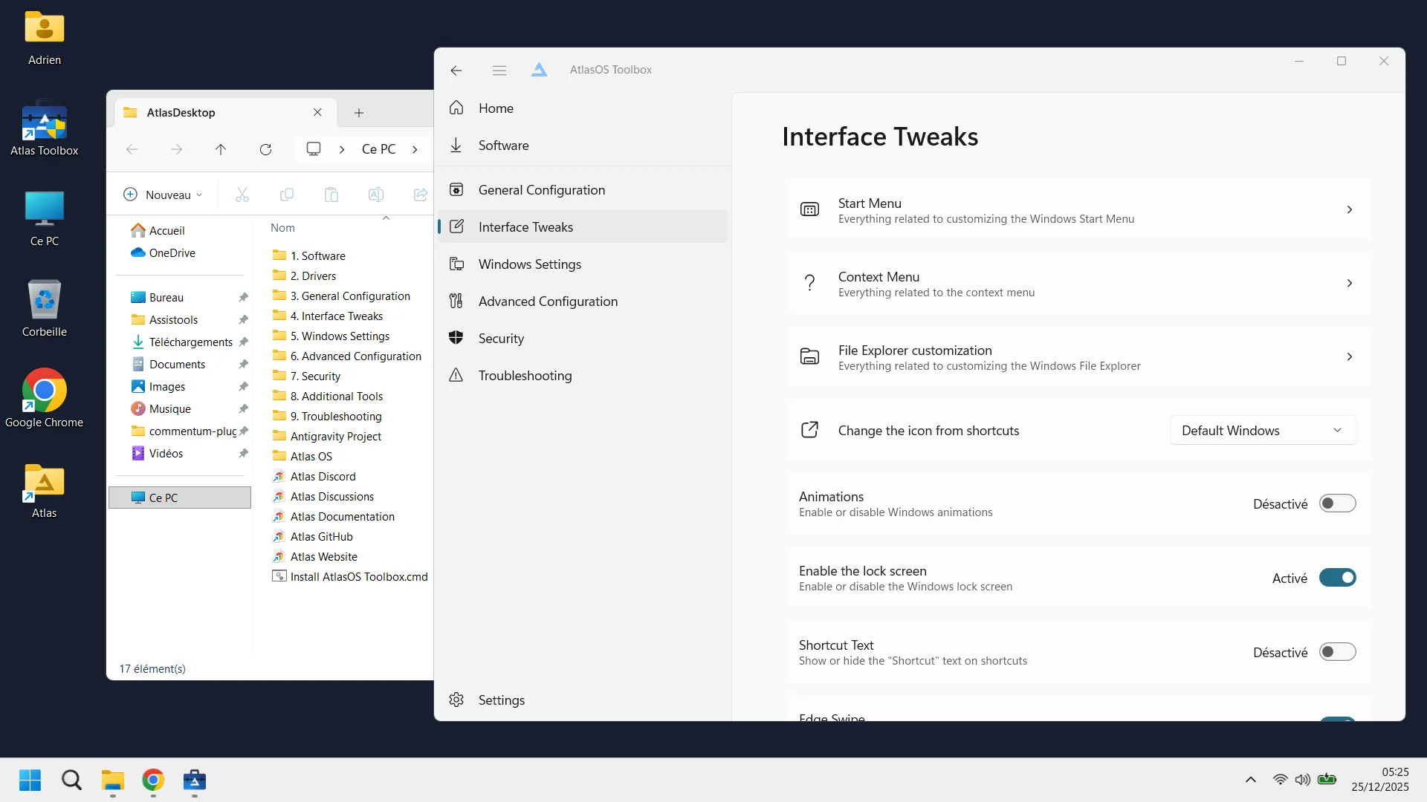The image size is (1427, 802).
Task: Disable the lock screen
Action: 1338,578
